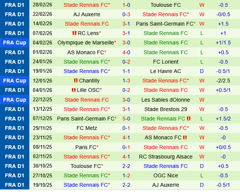Click the Paris FC team name on 08/11/25
Image resolution: width=240 pixels, height=192 pixels.
tap(86, 147)
